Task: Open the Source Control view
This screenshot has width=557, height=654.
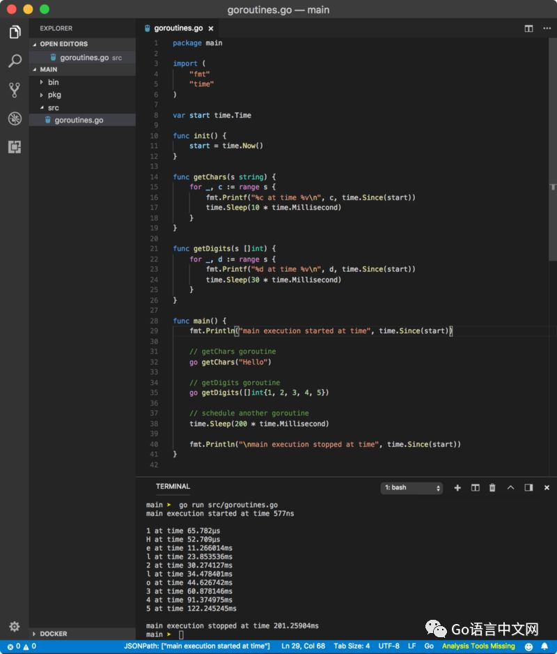Action: coord(15,90)
